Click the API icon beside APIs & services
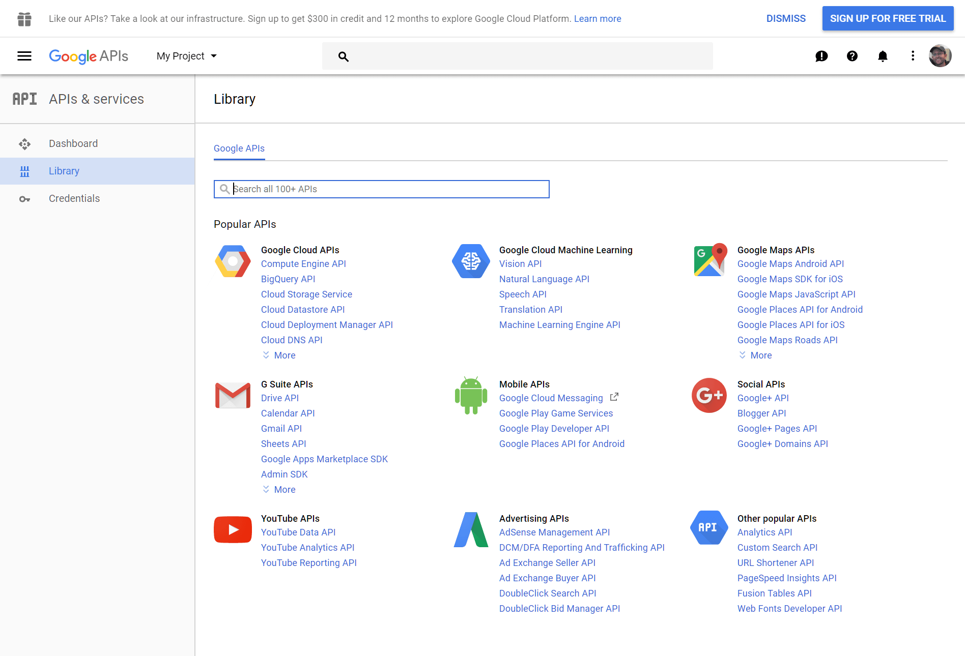 click(24, 99)
